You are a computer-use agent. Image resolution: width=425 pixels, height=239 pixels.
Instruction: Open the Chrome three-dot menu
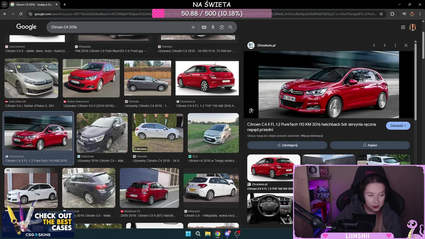pos(420,14)
